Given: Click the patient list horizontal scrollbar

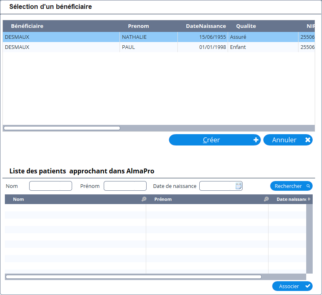Looking at the screenshot, I should pos(134,277).
